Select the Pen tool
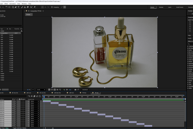193x129 pixels. (x=16, y=7)
